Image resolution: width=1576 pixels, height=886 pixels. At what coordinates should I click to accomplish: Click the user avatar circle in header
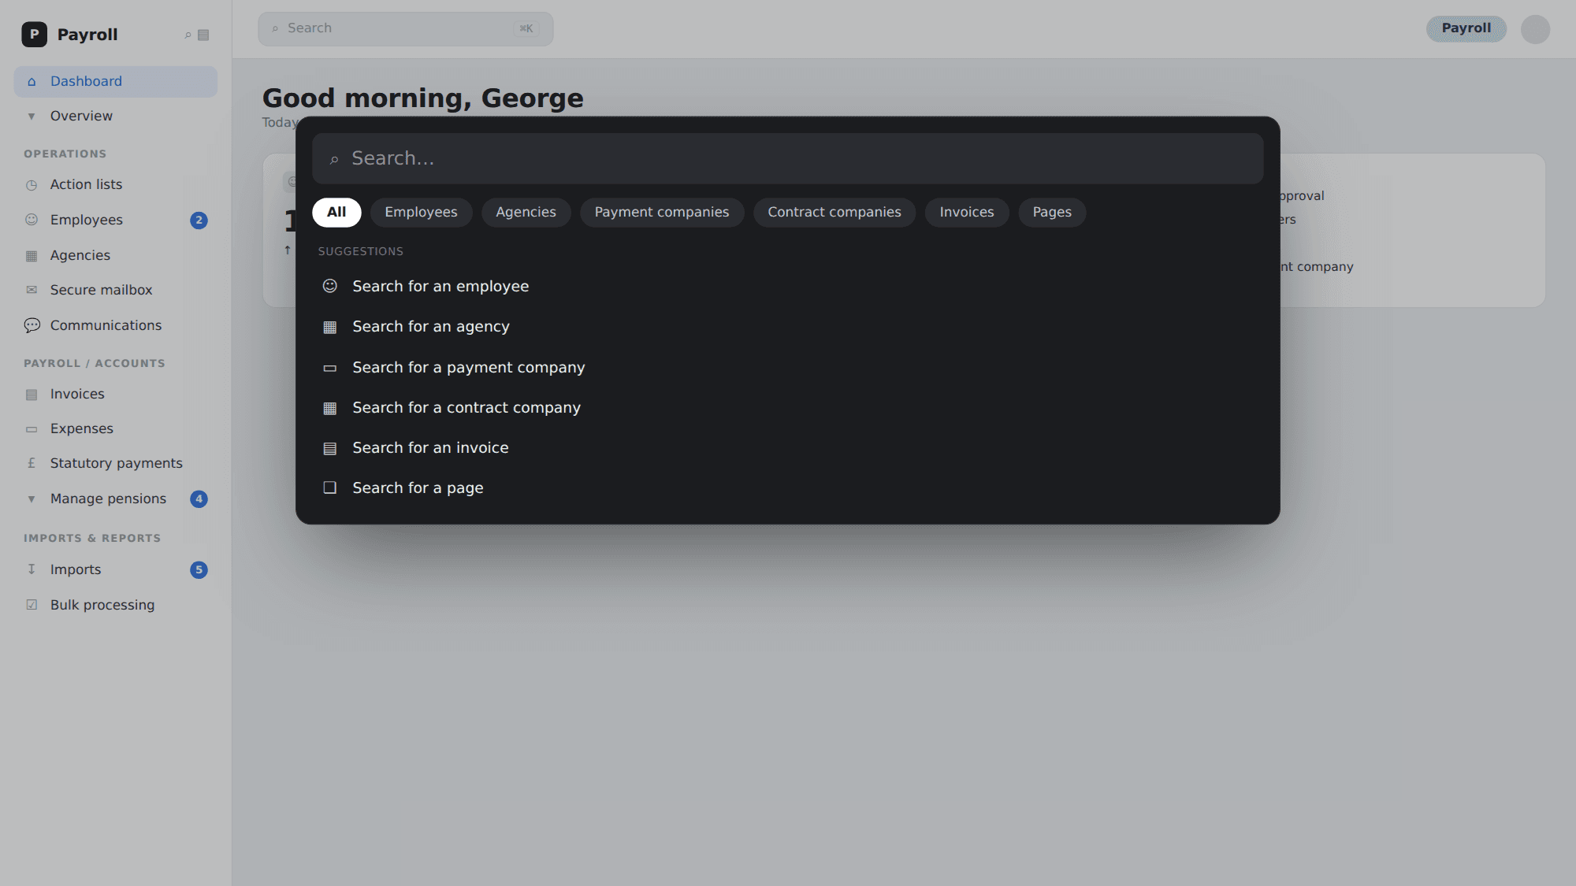1535,29
